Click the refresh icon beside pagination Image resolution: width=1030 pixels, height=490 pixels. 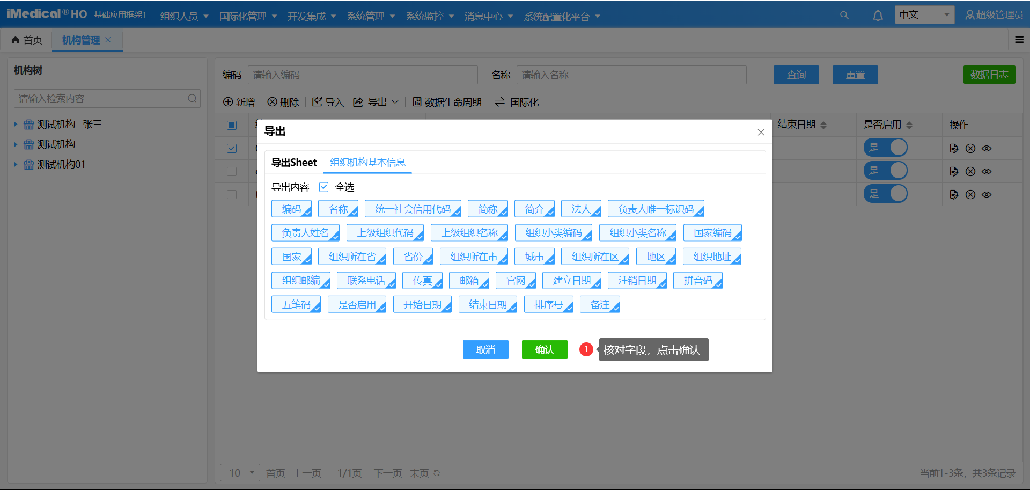click(437, 473)
